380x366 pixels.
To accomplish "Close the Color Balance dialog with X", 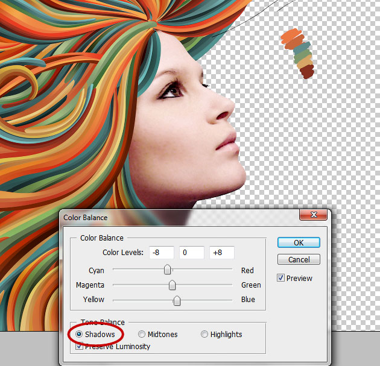I will click(314, 215).
